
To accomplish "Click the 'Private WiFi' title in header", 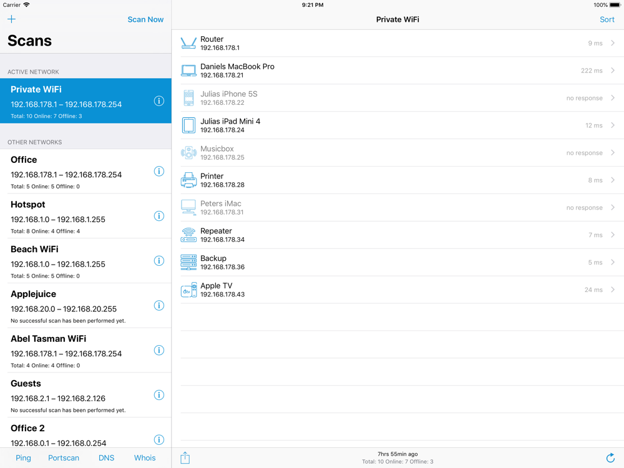I will [x=397, y=19].
